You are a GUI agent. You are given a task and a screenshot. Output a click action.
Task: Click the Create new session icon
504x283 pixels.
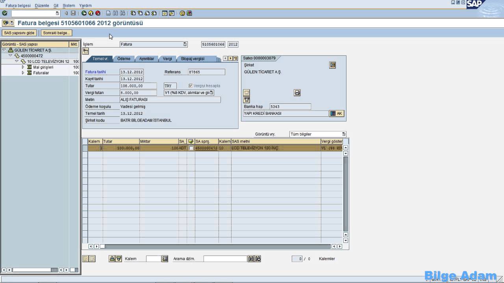pyautogui.click(x=165, y=13)
